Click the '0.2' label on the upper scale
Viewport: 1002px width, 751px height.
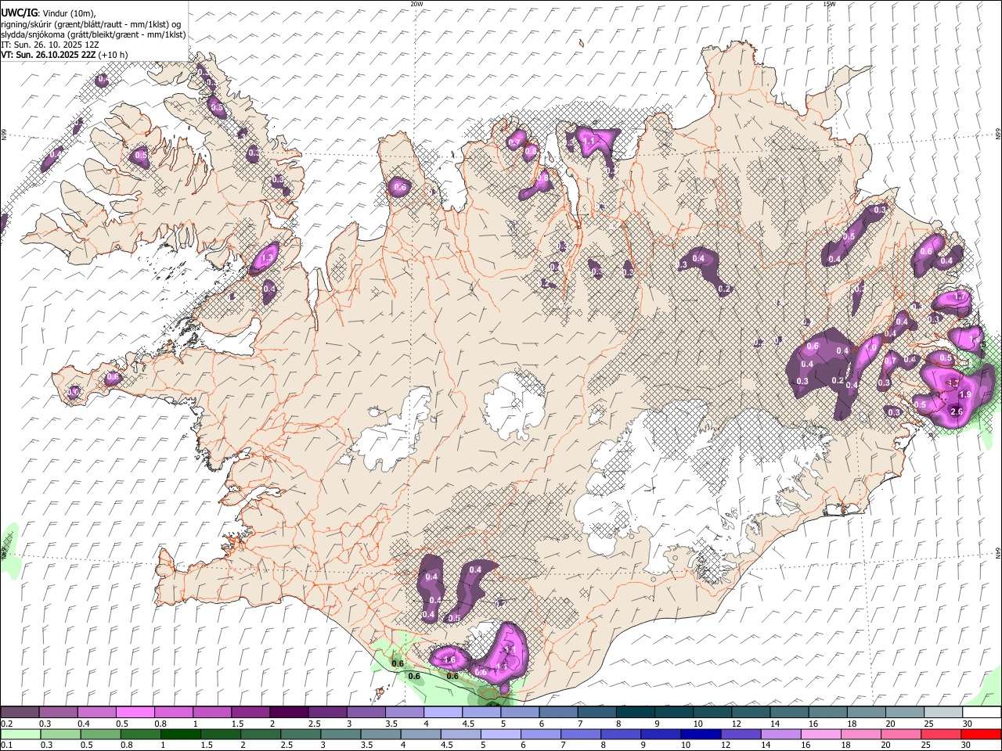click(6, 724)
